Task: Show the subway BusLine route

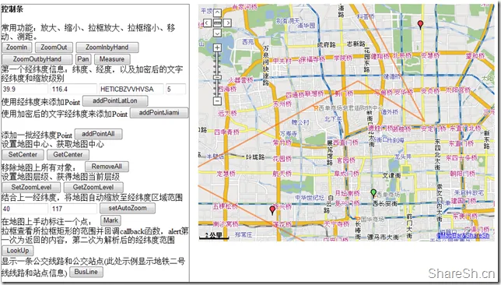Action: click(86, 272)
